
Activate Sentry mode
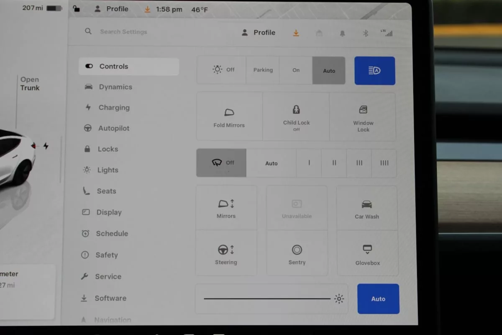[x=297, y=253]
